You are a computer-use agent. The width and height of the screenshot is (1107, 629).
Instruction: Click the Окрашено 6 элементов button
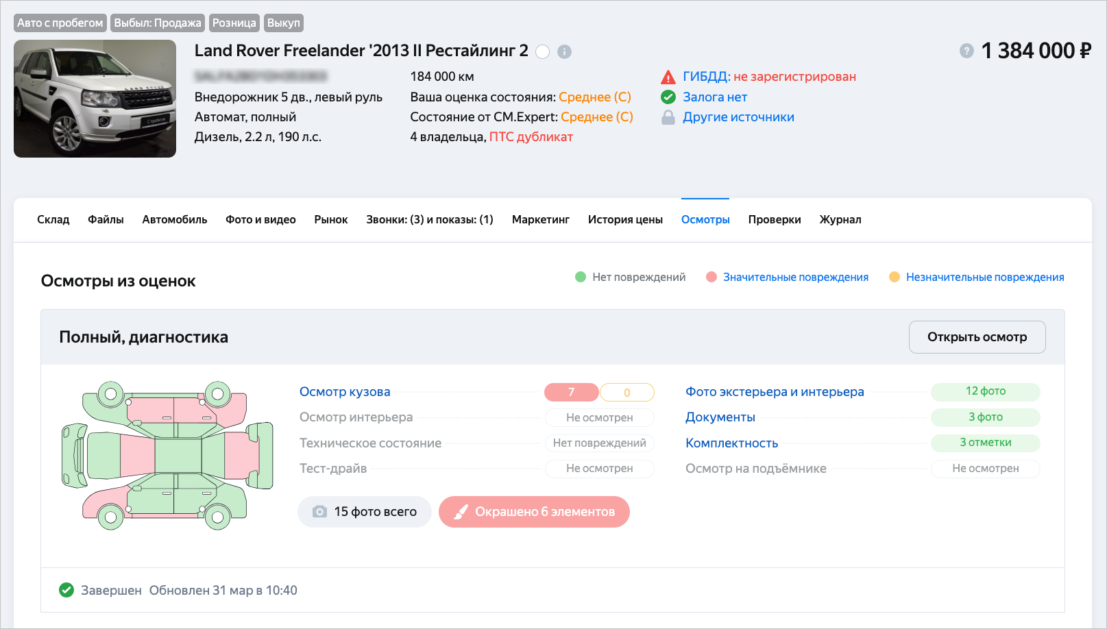pos(534,512)
